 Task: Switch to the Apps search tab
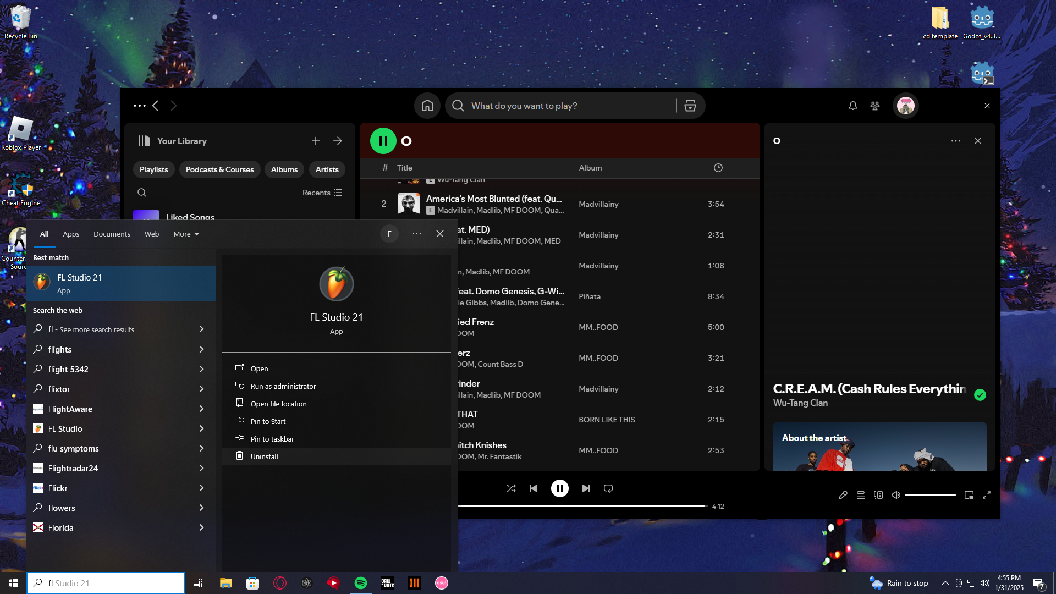[x=71, y=234]
